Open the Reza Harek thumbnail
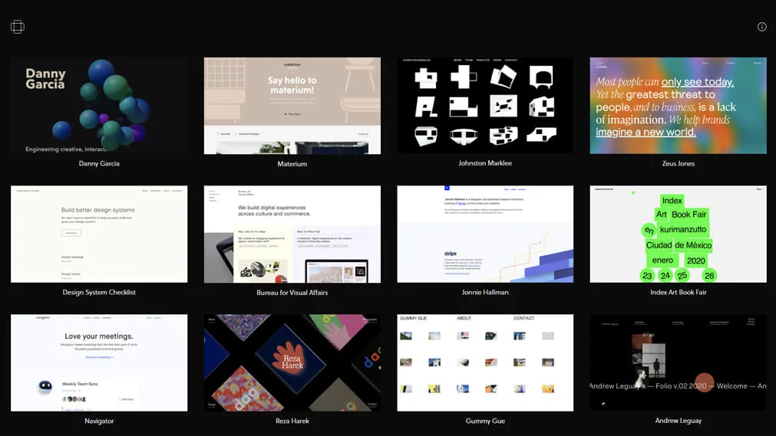The width and height of the screenshot is (776, 436). (292, 363)
